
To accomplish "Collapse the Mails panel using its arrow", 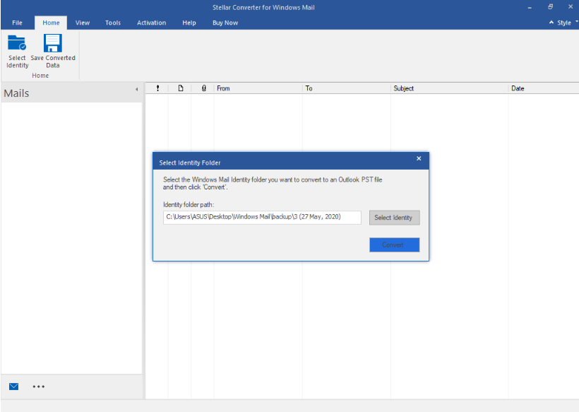I will click(x=137, y=89).
